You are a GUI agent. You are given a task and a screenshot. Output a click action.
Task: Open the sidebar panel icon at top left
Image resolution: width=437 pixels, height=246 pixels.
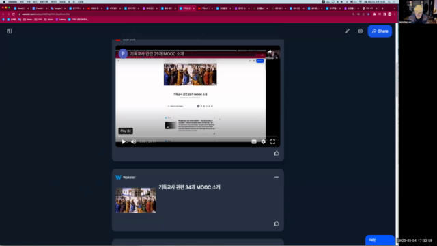pos(9,31)
